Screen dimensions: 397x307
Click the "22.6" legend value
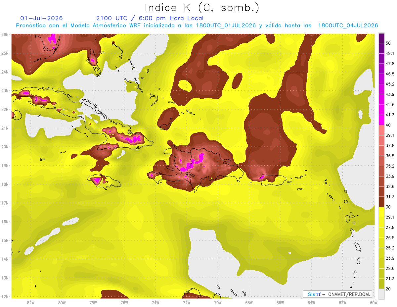(x=390, y=269)
